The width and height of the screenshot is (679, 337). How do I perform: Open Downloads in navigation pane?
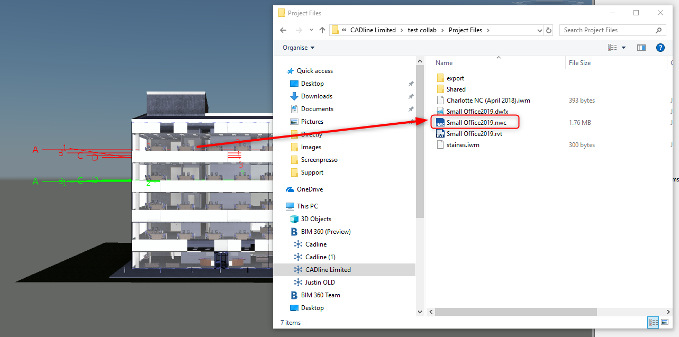click(x=316, y=96)
